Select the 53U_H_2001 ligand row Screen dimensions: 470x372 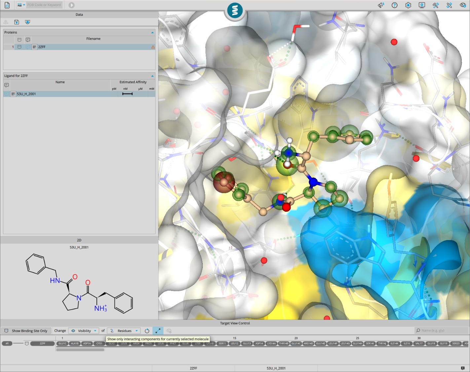26,94
